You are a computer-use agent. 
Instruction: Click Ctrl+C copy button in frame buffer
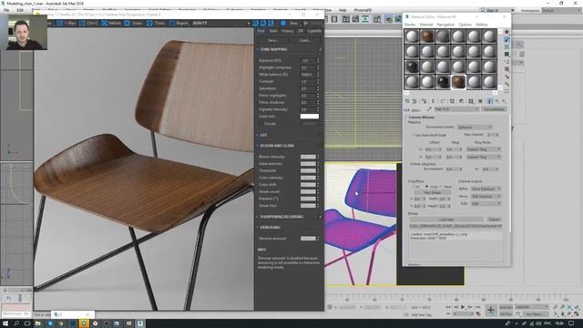click(x=88, y=23)
